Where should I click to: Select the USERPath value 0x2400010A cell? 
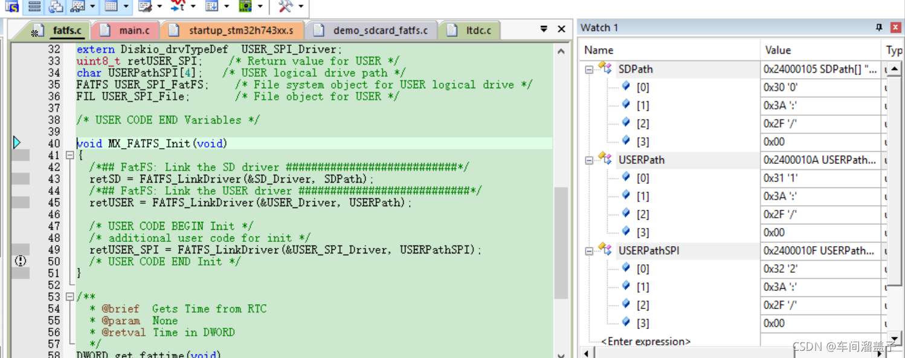820,160
